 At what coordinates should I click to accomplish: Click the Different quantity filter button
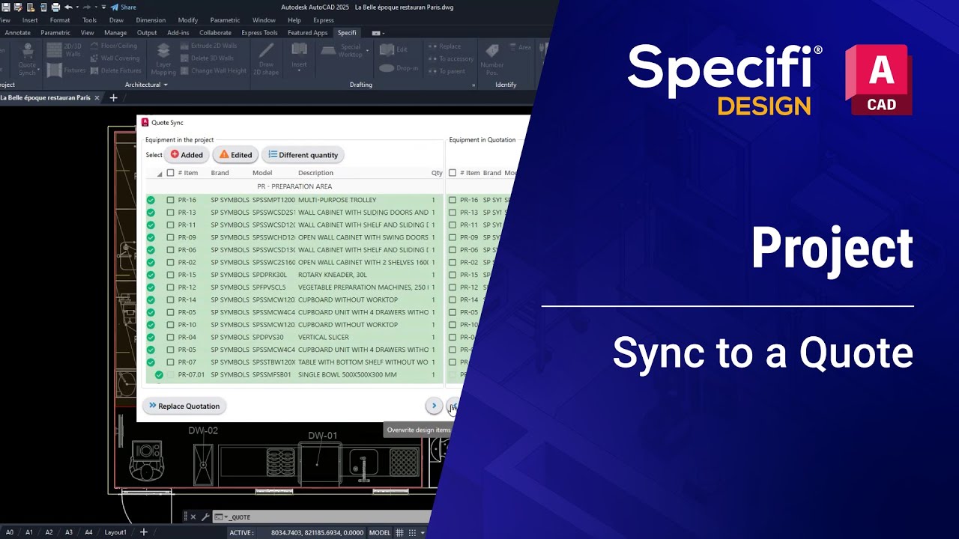tap(303, 155)
